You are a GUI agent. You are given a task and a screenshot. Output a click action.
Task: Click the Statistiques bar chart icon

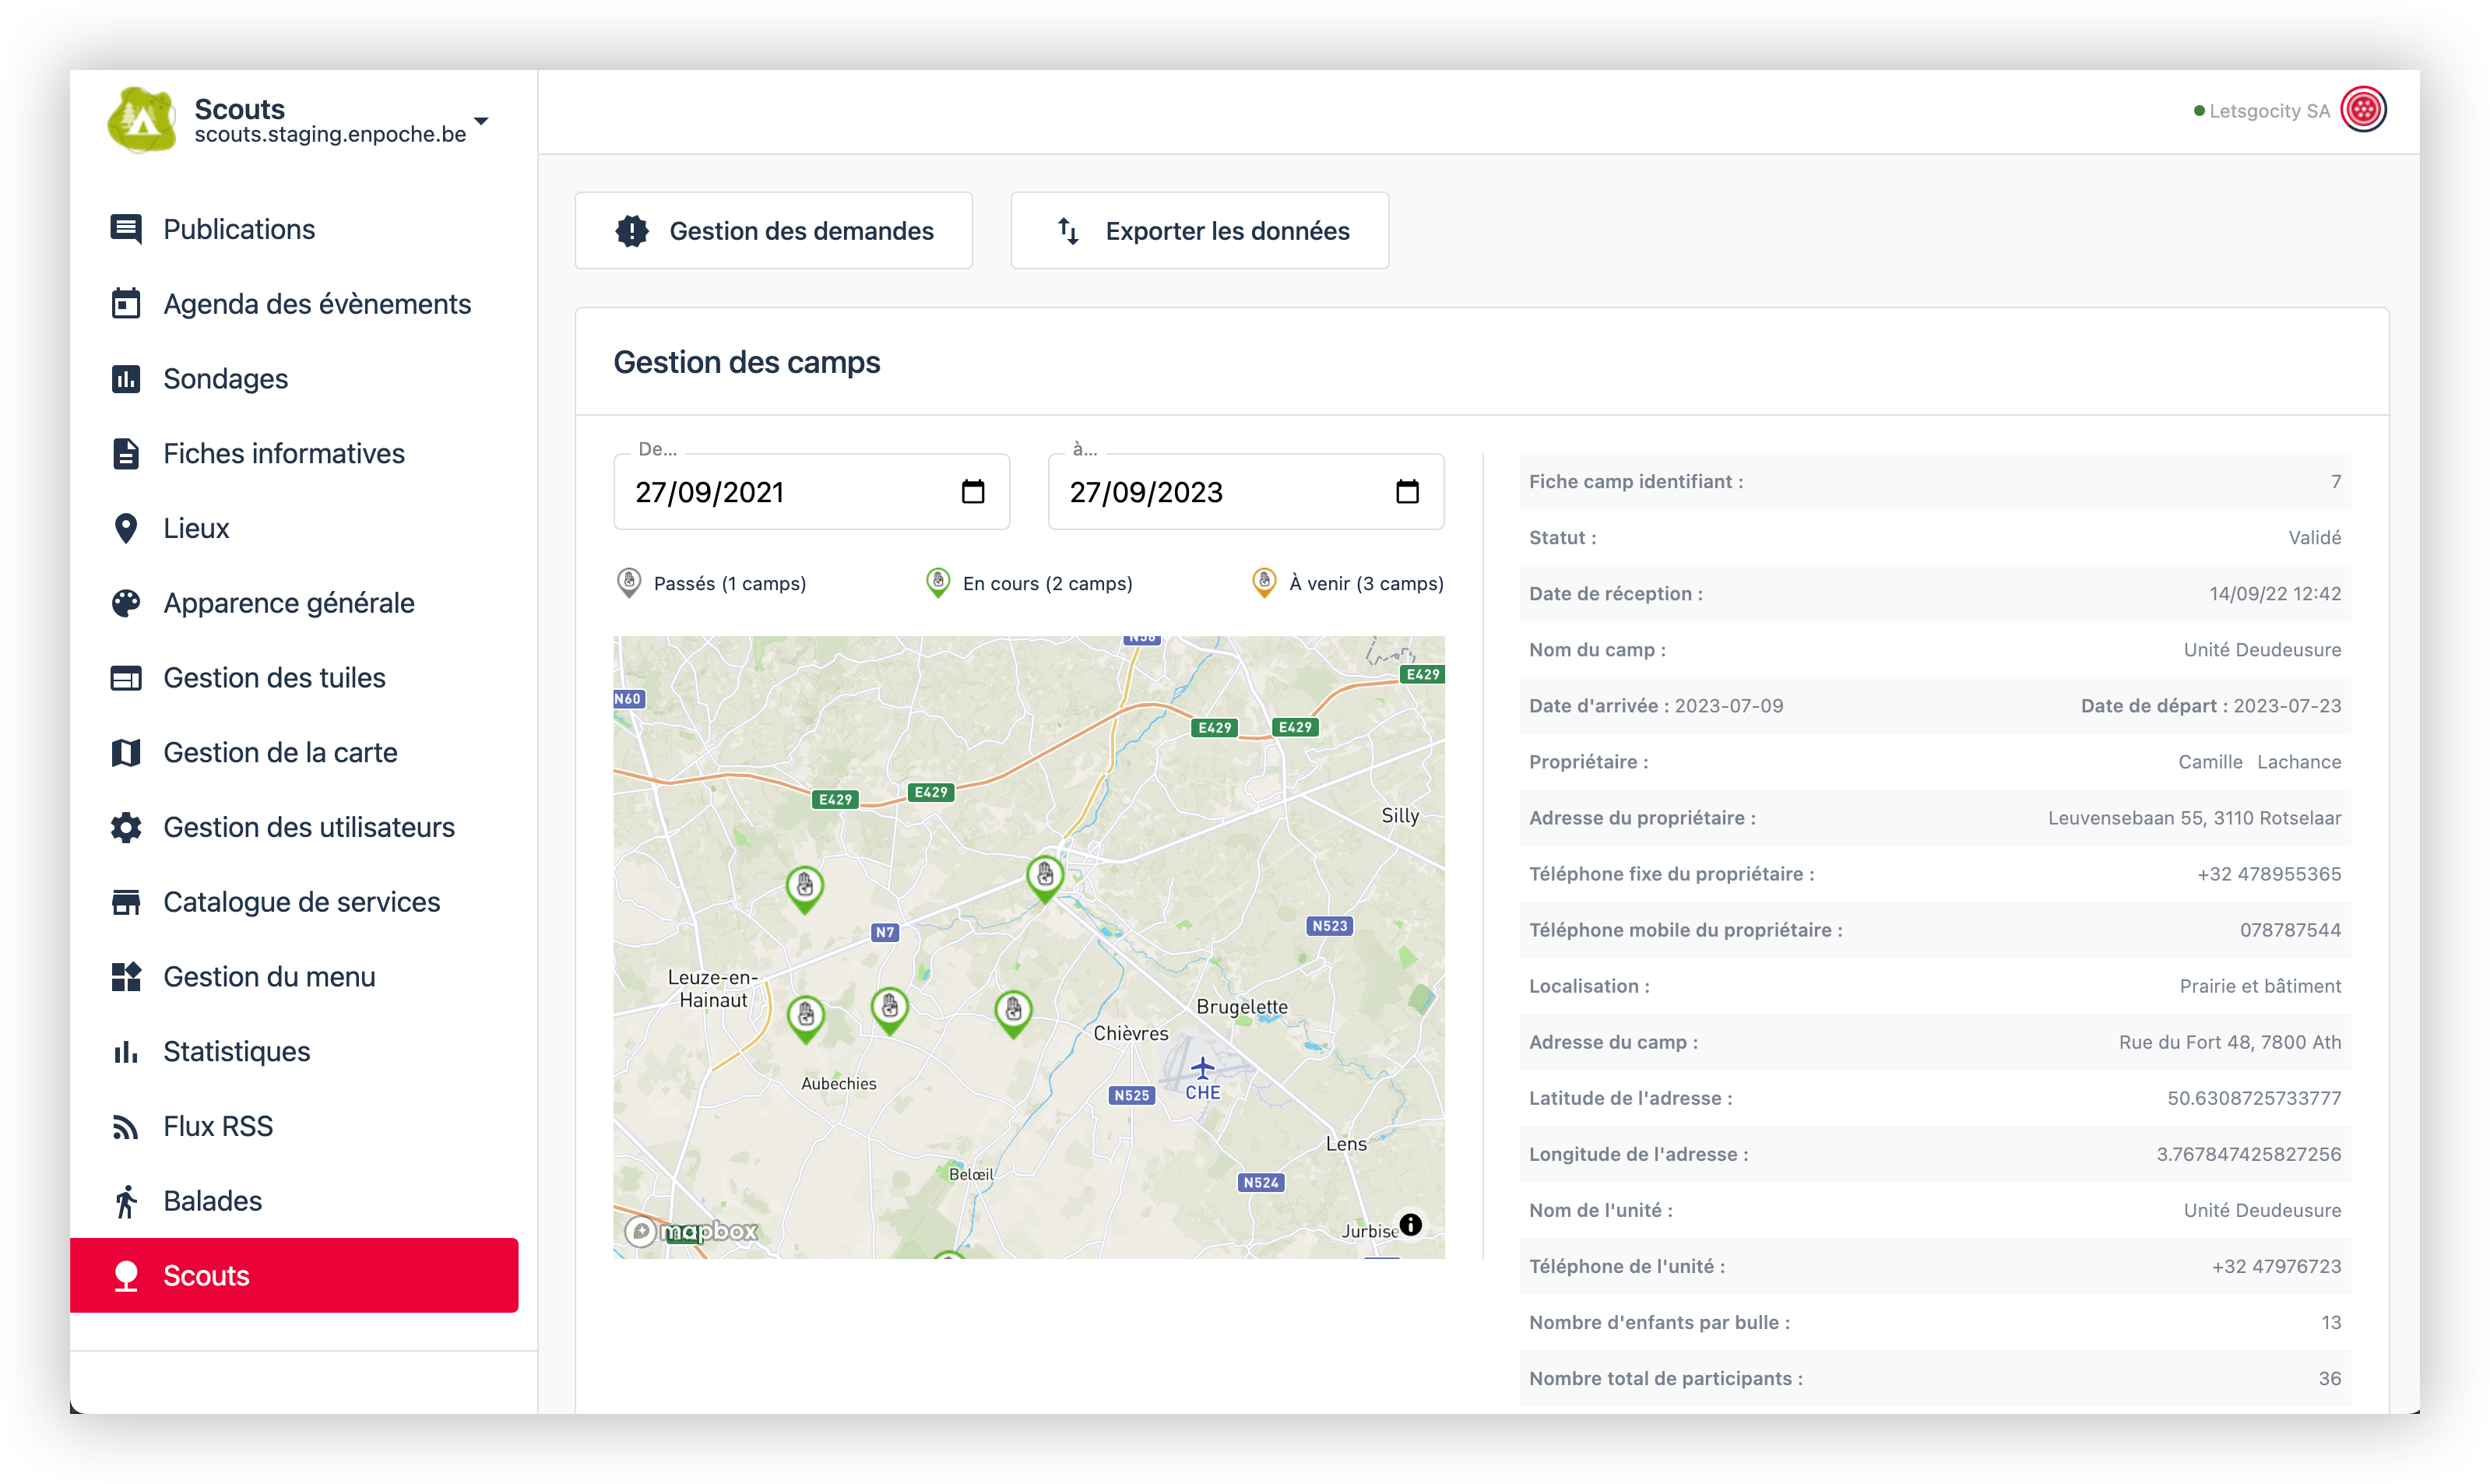[x=126, y=1051]
